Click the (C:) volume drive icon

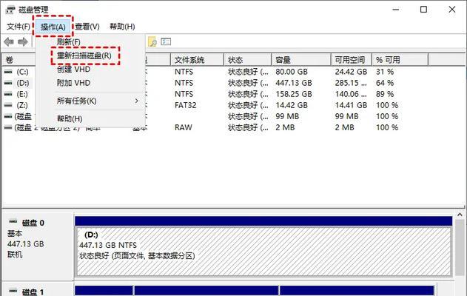8,72
